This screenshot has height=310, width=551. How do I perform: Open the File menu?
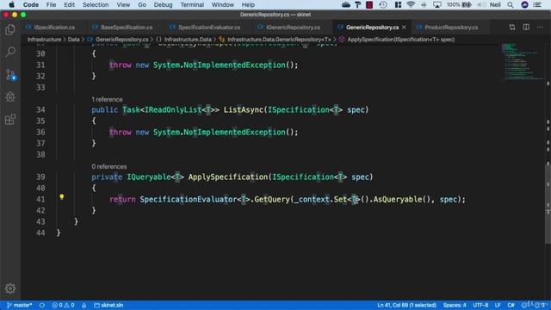pos(51,4)
